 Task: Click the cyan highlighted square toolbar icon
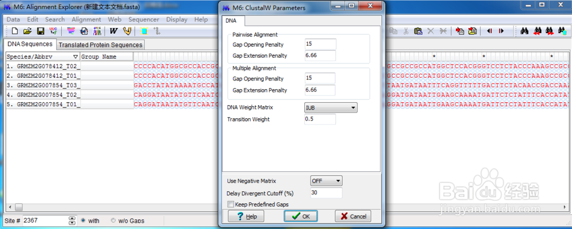click(144, 31)
